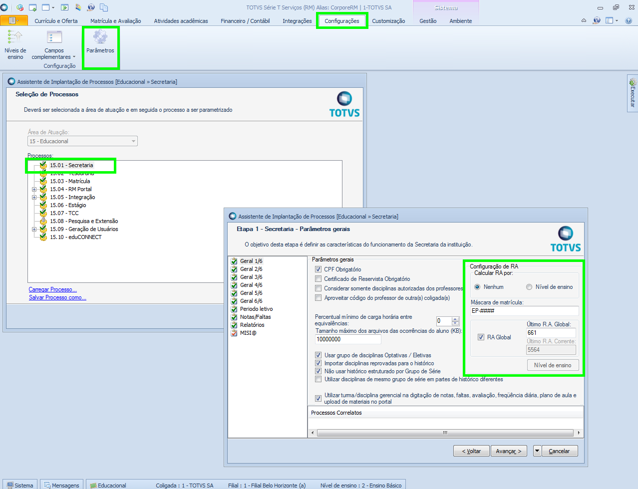Open the orange application menu button
Image resolution: width=638 pixels, height=489 pixels.
[x=13, y=20]
